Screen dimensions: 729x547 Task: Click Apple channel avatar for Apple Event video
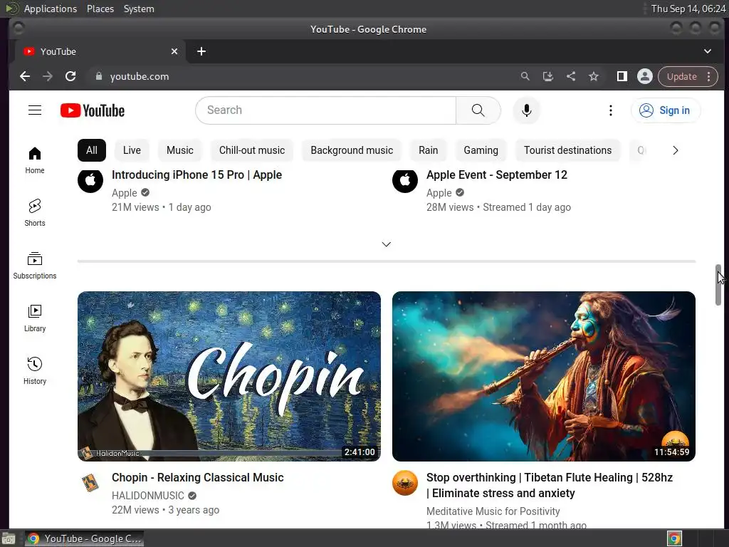(x=405, y=179)
